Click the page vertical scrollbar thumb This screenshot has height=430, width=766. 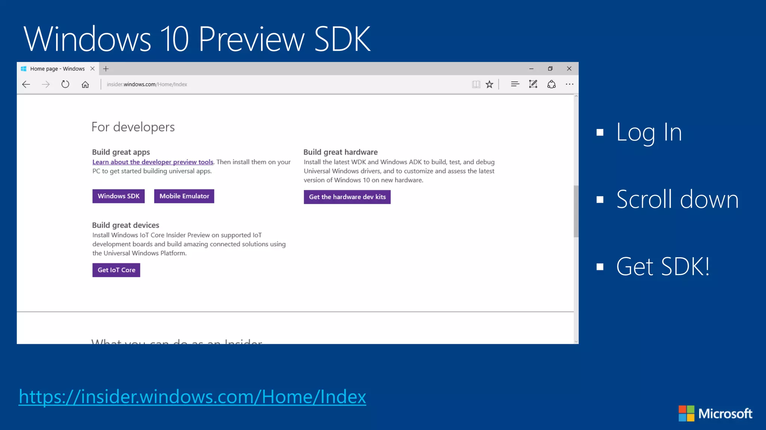pyautogui.click(x=576, y=211)
